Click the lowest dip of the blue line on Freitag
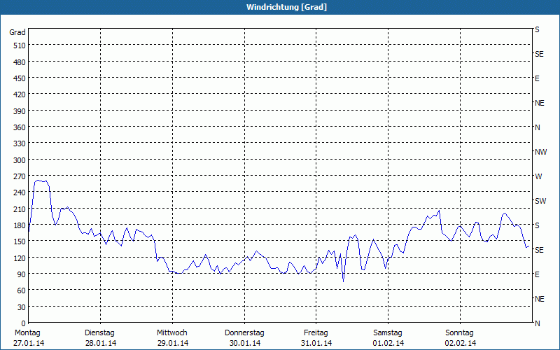The height and width of the screenshot is (350, 560). [343, 281]
